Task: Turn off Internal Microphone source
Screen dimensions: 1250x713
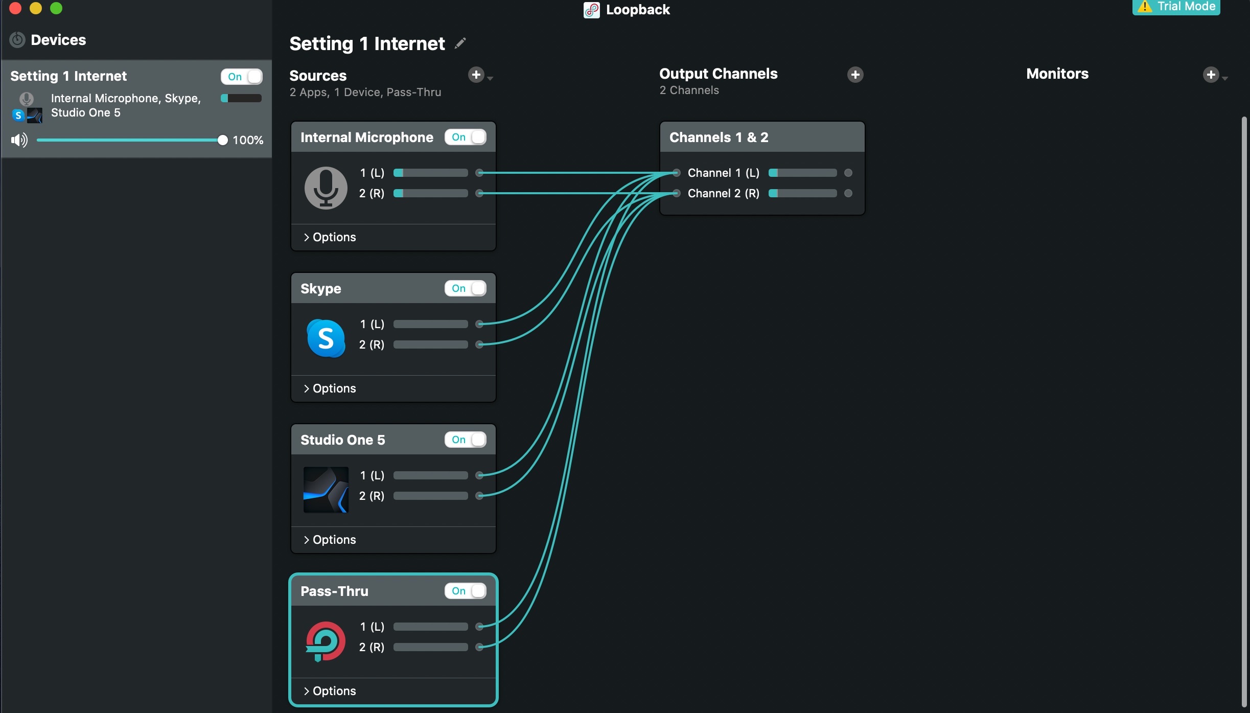Action: (x=465, y=137)
